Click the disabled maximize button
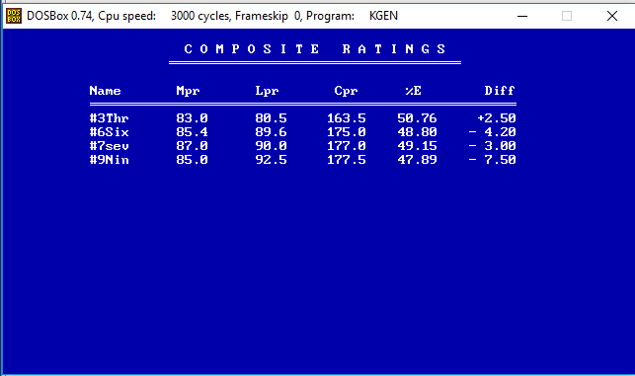 pyautogui.click(x=567, y=16)
